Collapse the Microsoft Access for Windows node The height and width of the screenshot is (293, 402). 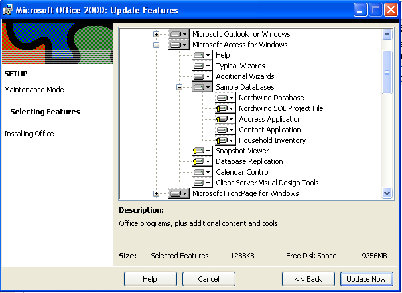click(156, 45)
